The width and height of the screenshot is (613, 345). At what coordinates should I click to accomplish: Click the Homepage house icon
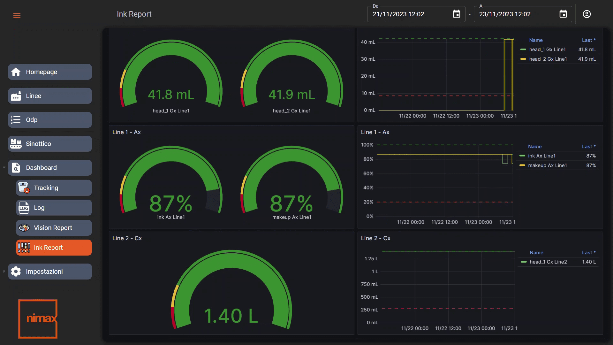point(16,72)
